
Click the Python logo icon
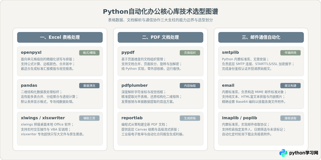tap(283, 153)
